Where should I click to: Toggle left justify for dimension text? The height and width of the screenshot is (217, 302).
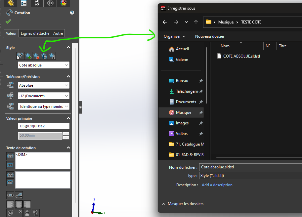click(10, 204)
